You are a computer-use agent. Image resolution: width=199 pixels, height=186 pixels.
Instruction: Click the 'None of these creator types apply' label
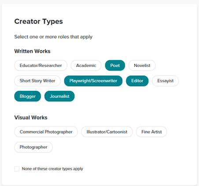pyautogui.click(x=52, y=169)
